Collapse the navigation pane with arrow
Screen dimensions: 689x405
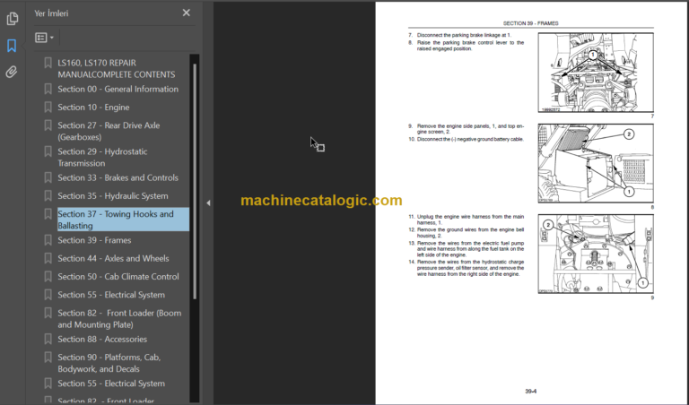[x=208, y=202]
